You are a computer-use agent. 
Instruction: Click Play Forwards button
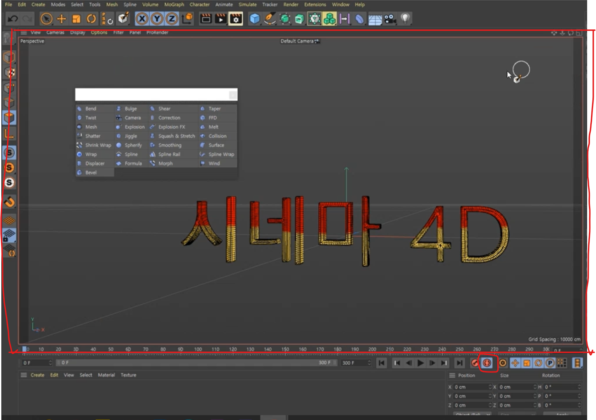tap(420, 363)
